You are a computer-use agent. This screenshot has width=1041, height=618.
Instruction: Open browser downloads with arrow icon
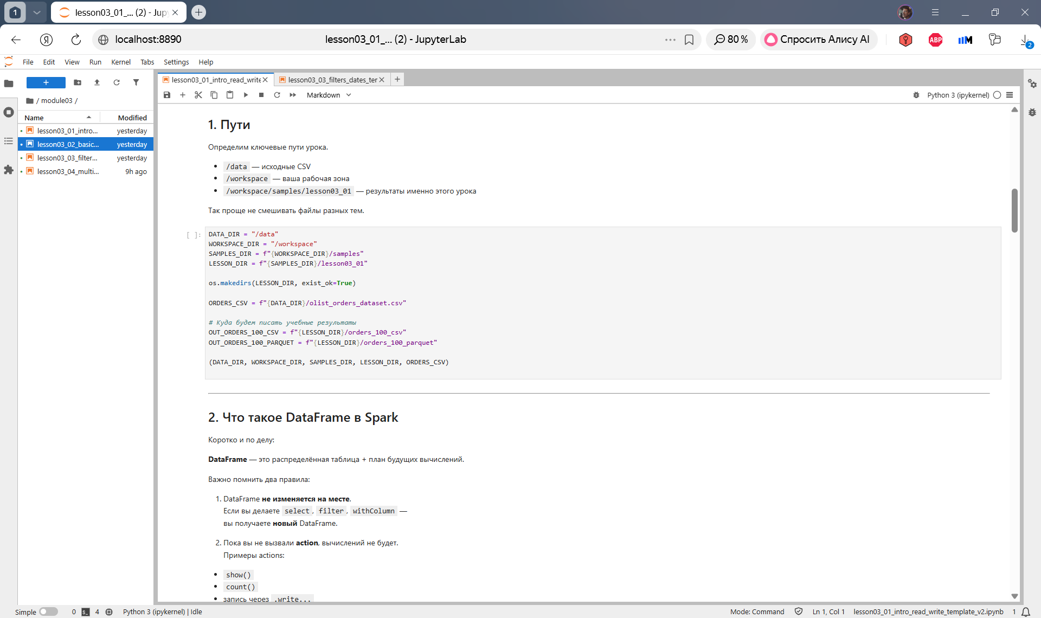pyautogui.click(x=1025, y=40)
